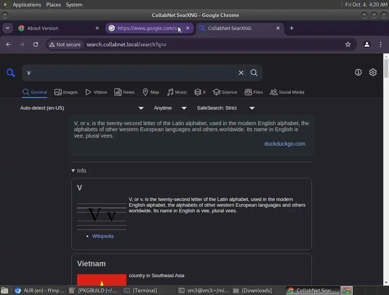Click the SearXNG magnifier logo
The height and width of the screenshot is (295, 389).
11,72
